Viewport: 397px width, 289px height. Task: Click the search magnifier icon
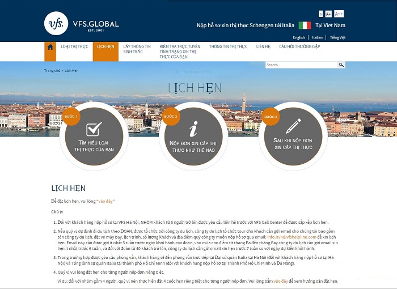click(x=341, y=65)
